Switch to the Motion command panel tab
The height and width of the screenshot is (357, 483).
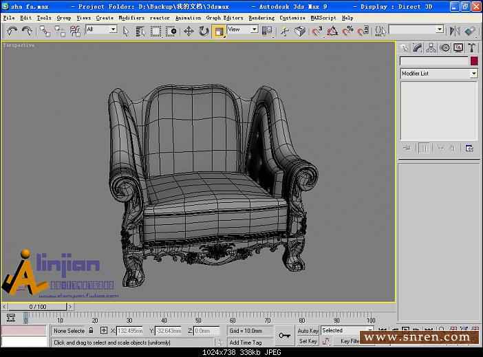pyautogui.click(x=444, y=47)
